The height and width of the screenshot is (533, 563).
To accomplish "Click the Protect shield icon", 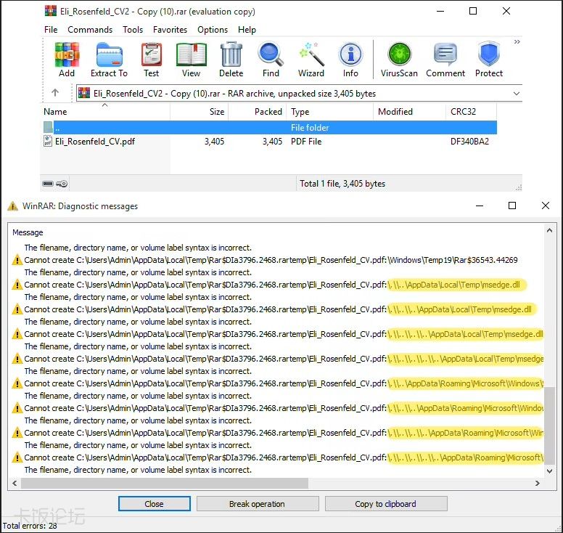I will point(489,60).
